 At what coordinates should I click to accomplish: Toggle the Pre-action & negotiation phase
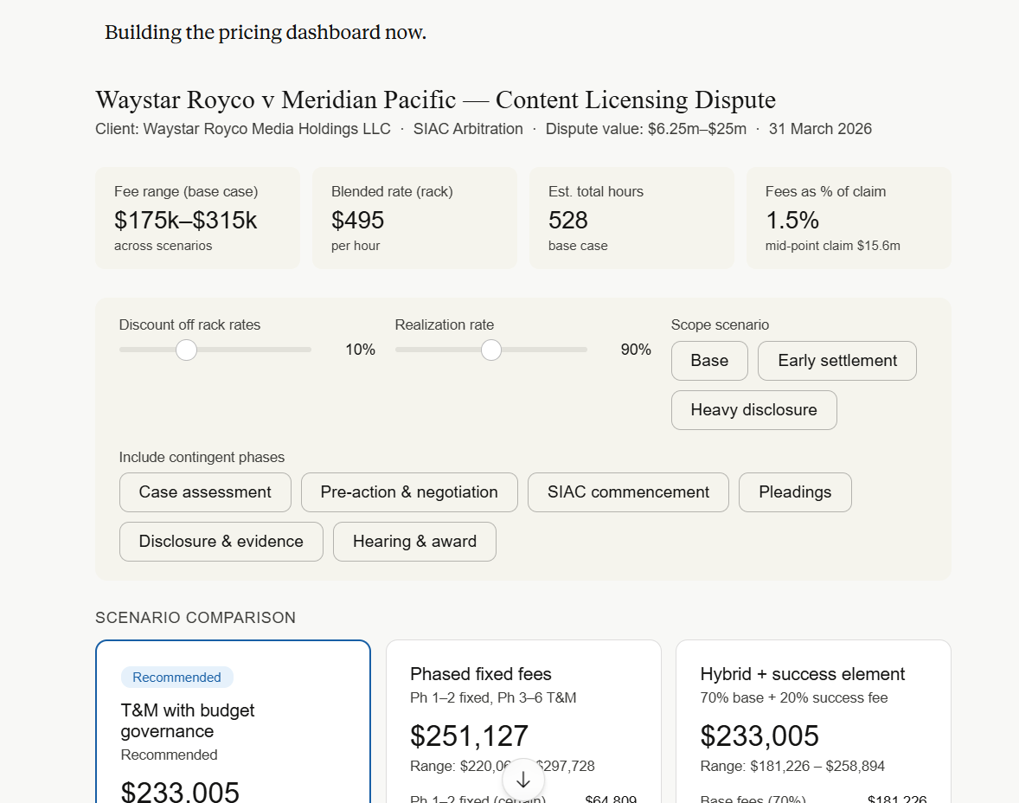click(x=409, y=492)
